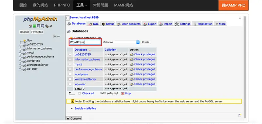Open the 工具 menu dropdown
Screen dimensions: 262x124
pyautogui.click(x=82, y=5)
